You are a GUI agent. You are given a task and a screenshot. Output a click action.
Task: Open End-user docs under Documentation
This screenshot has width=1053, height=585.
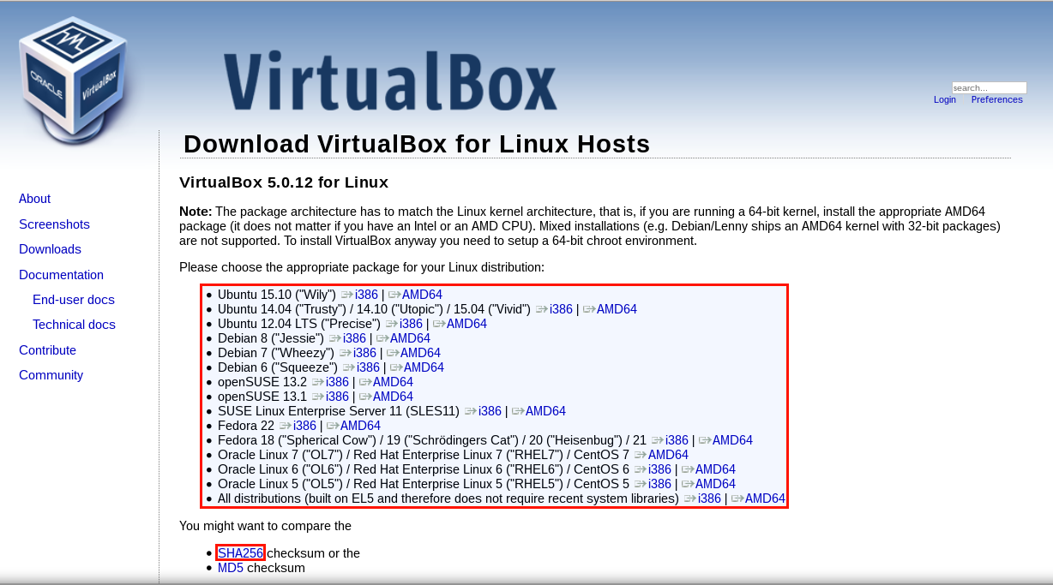point(73,300)
